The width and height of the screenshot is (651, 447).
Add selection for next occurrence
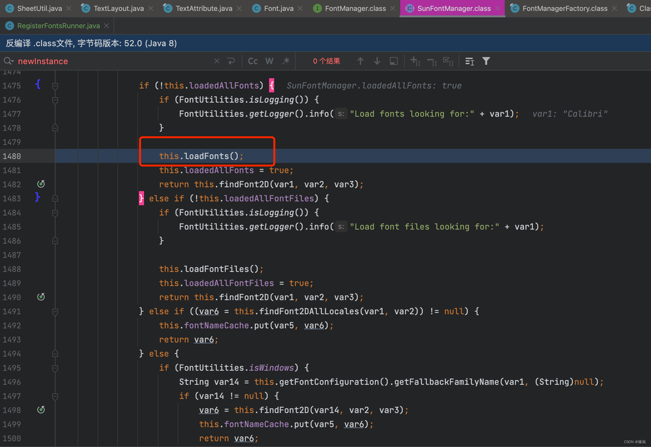415,61
